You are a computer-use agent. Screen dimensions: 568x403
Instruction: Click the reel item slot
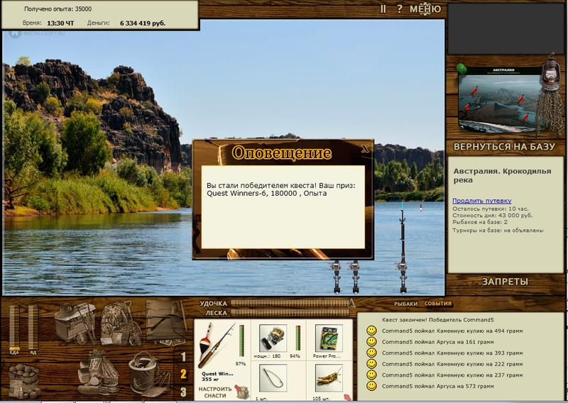273,338
